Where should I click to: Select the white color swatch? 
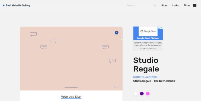click(x=136, y=94)
